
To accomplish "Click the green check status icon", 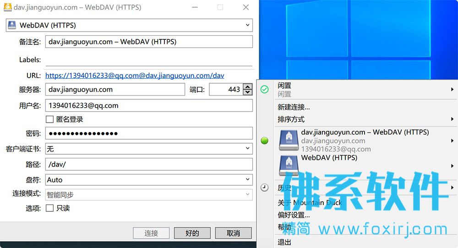I will [x=265, y=89].
